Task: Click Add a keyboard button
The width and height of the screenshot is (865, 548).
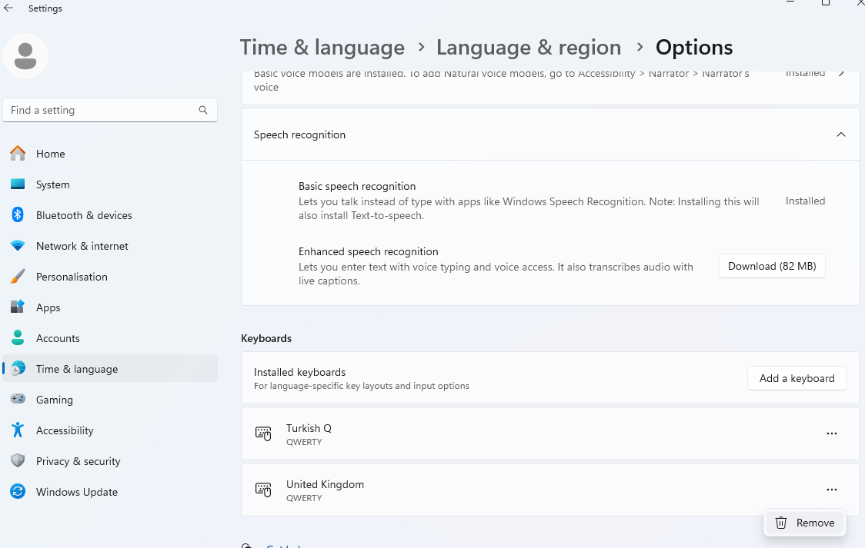Action: 797,378
